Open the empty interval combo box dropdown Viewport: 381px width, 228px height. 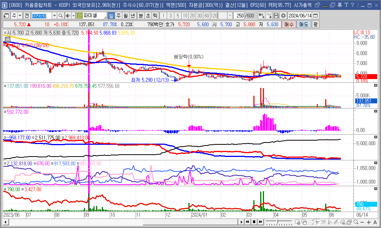click(230, 16)
